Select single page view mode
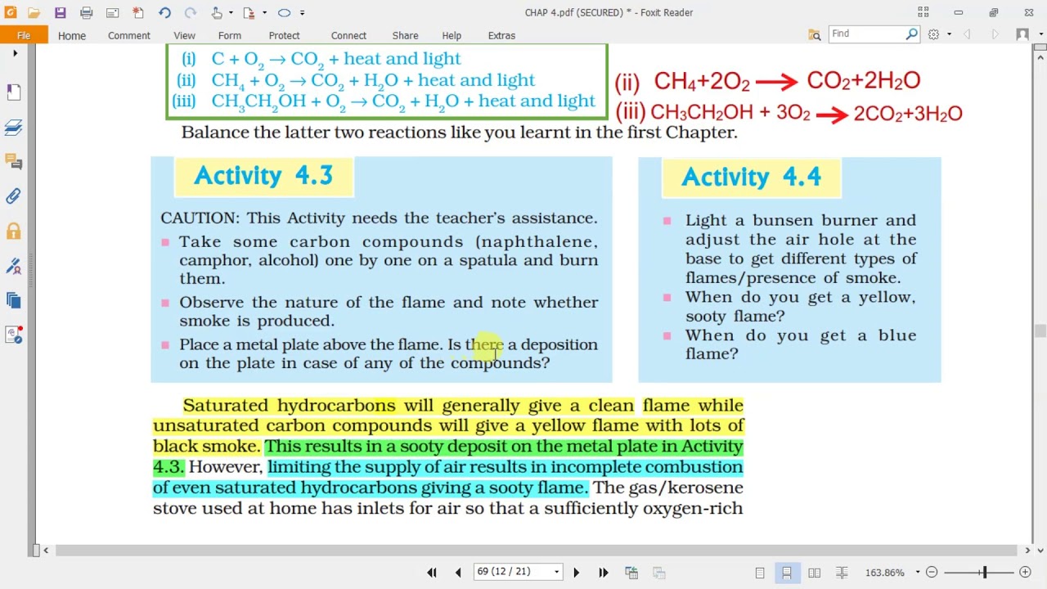This screenshot has width=1047, height=589. [x=760, y=573]
